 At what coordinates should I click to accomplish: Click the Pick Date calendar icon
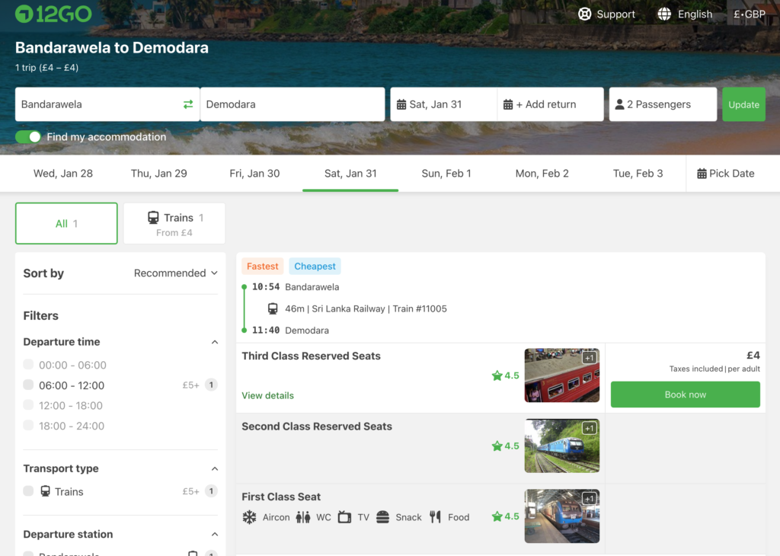click(x=702, y=174)
